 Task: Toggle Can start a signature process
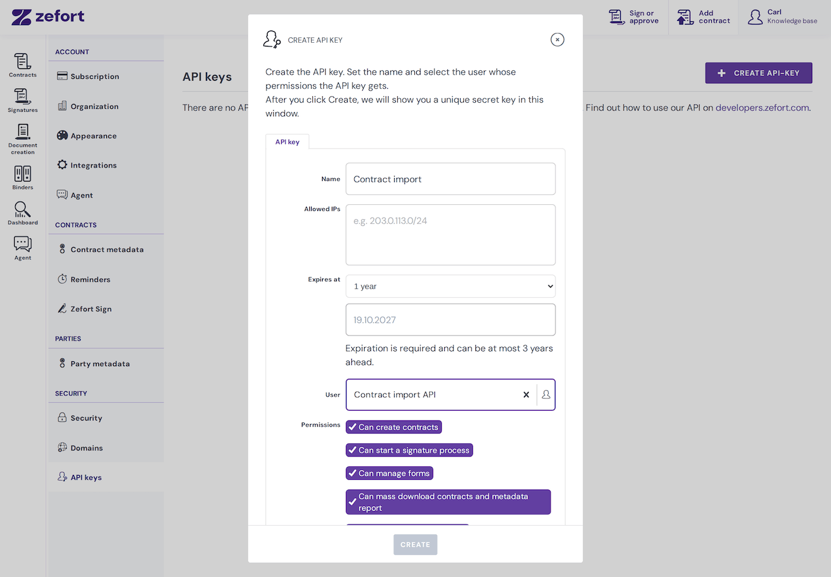point(409,450)
